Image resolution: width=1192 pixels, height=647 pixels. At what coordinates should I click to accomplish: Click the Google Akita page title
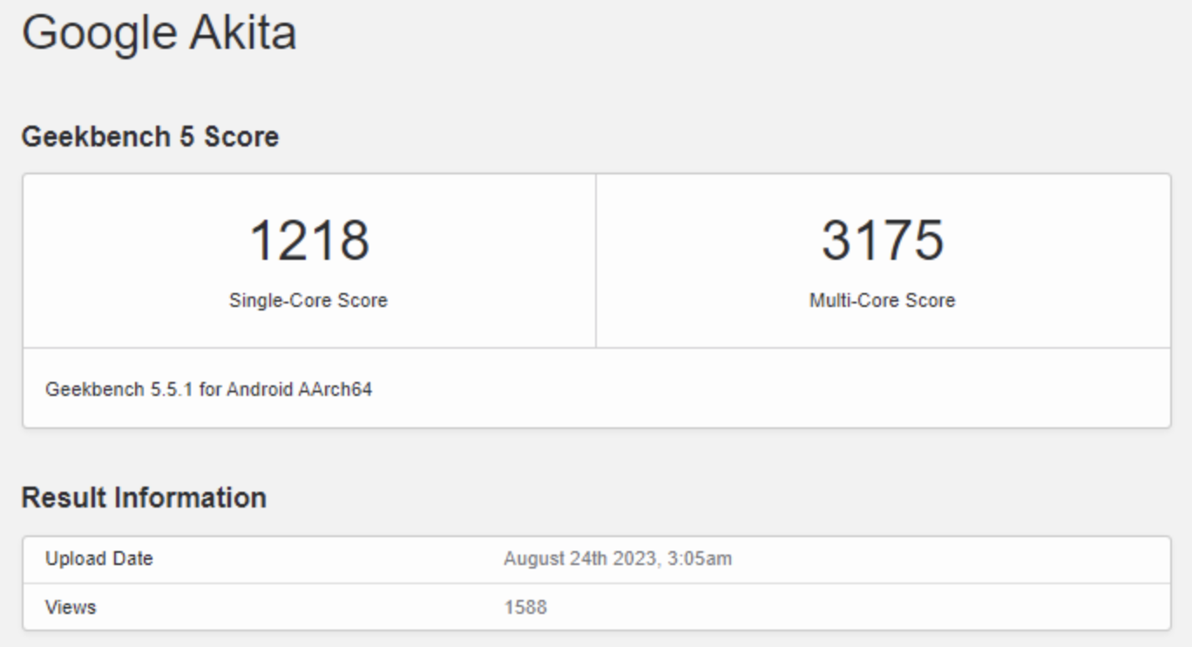(159, 33)
